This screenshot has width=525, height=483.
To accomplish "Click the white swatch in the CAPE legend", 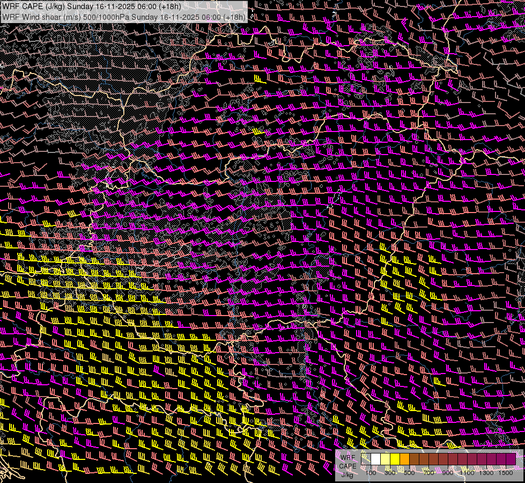I will pyautogui.click(x=375, y=459).
